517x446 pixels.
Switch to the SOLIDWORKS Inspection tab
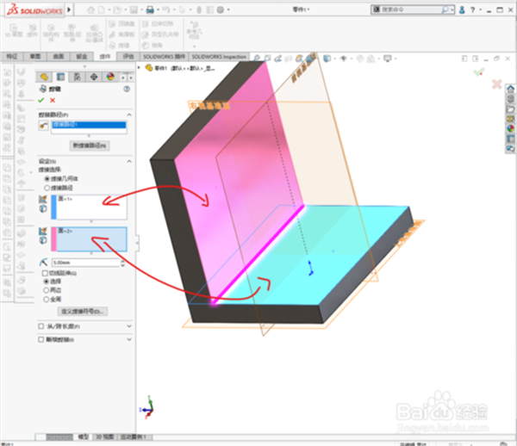(x=219, y=57)
